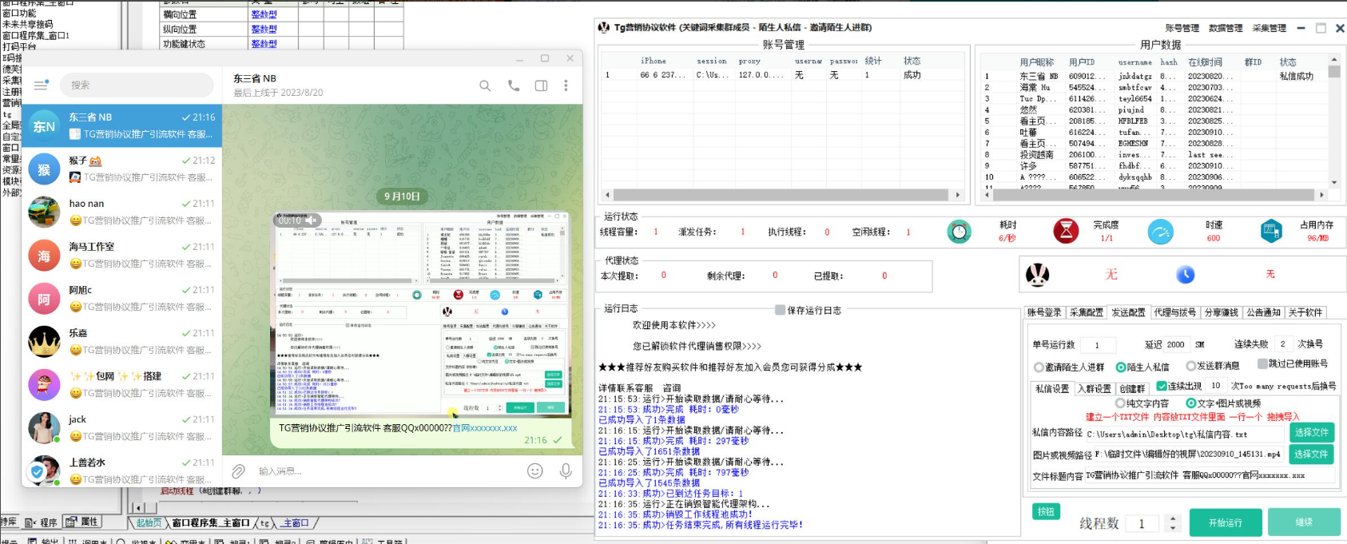Click the search-in-chat magnifier icon

click(x=485, y=85)
